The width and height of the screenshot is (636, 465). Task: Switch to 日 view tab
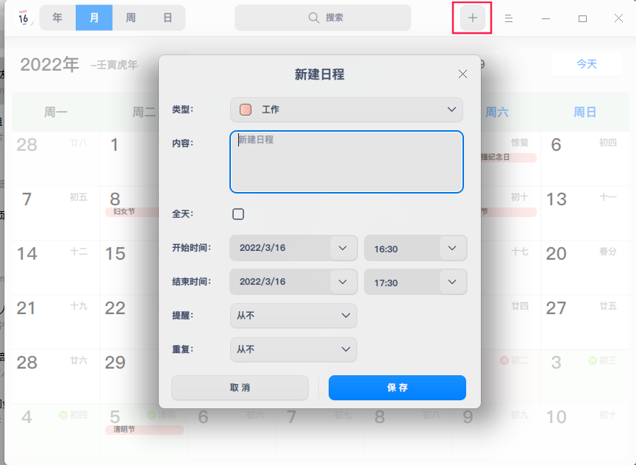(167, 18)
